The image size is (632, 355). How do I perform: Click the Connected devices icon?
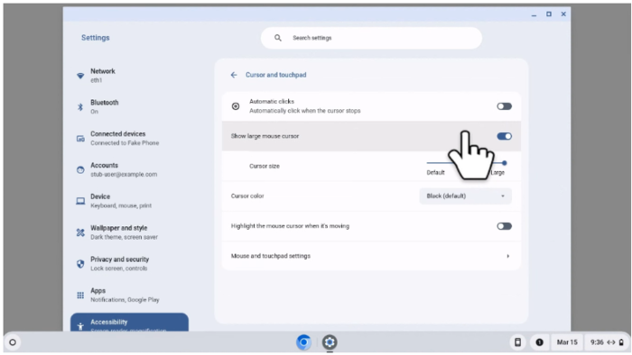pos(80,139)
